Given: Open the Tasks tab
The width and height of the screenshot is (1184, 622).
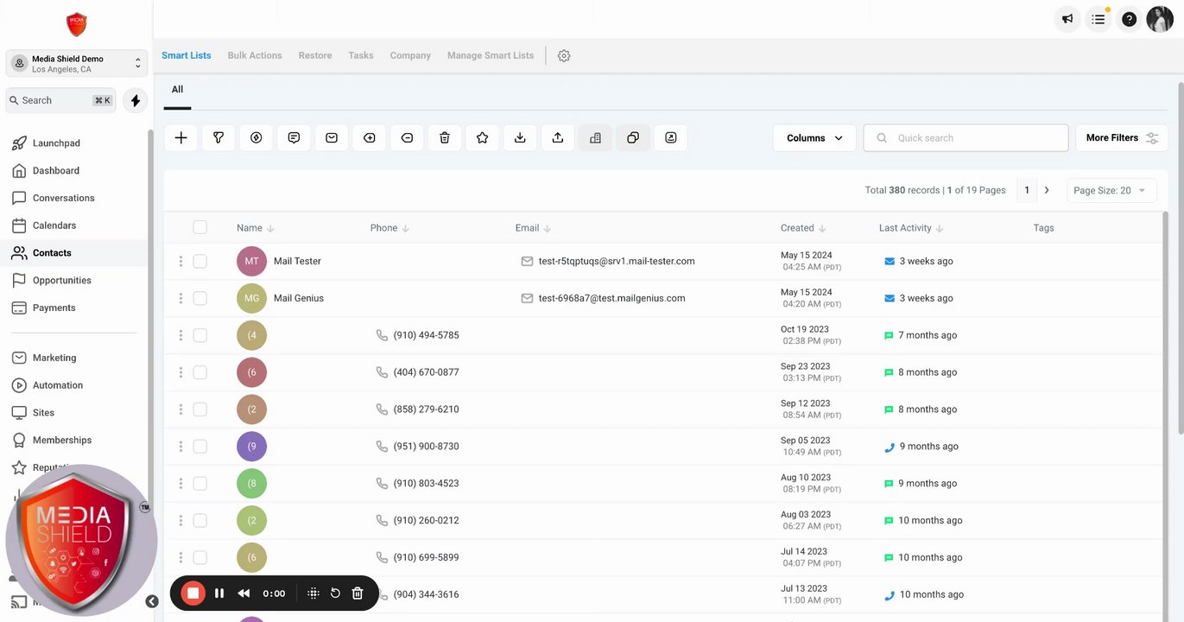Looking at the screenshot, I should coord(361,55).
